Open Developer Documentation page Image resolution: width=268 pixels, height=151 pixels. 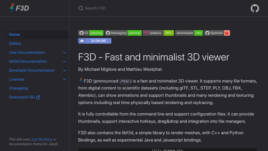[x=32, y=70]
